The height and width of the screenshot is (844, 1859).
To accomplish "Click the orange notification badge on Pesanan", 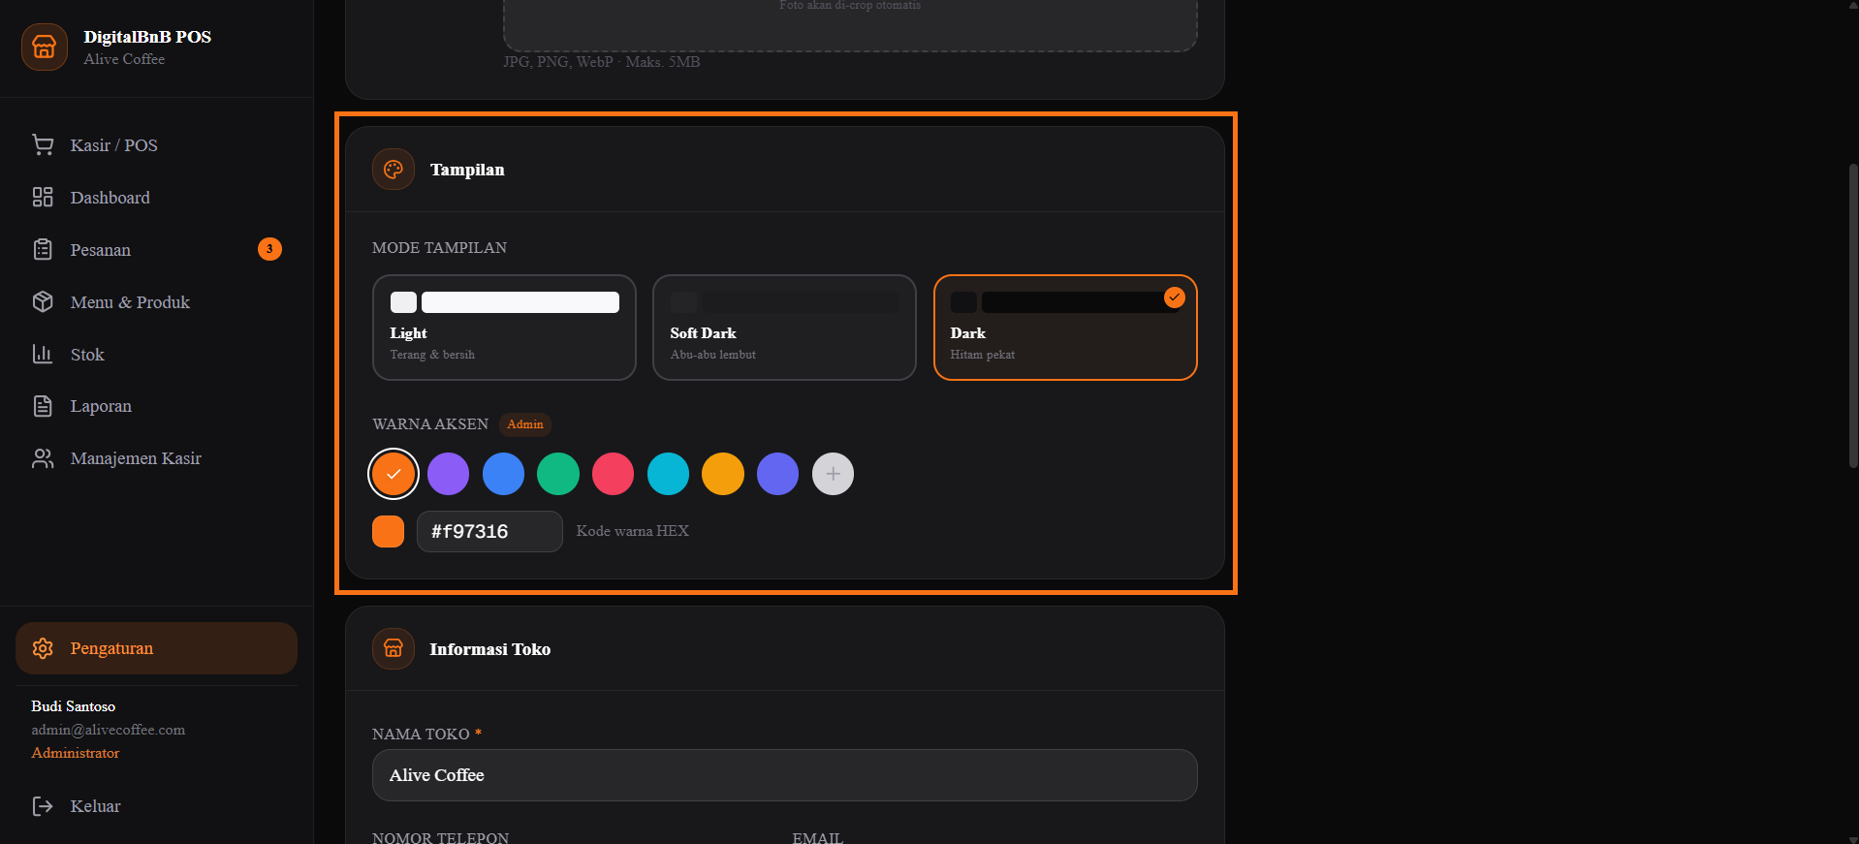I will point(269,249).
